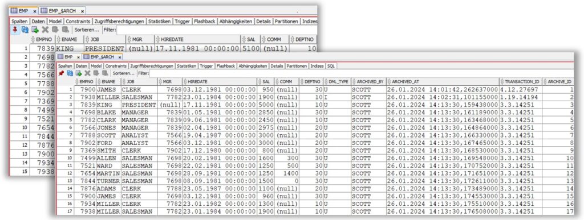Select hire date 17.12.1980 for SMITH
The height and width of the screenshot is (220, 584).
coord(219,150)
